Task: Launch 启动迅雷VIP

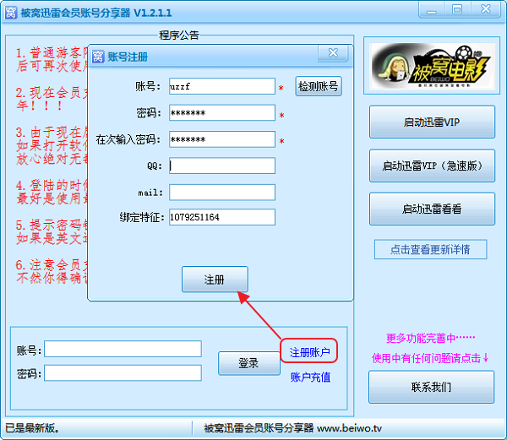Action: click(x=432, y=122)
